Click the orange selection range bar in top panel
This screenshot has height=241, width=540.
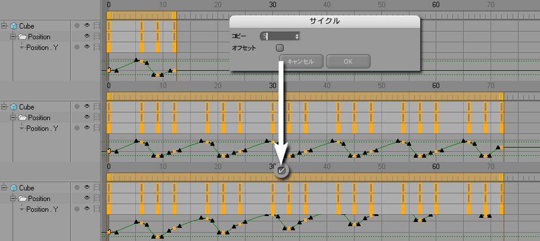141,15
